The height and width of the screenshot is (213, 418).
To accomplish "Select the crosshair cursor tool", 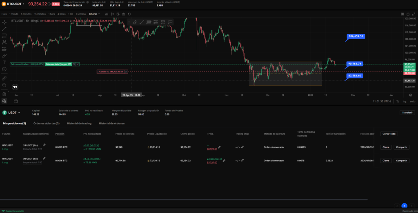I will point(4,22).
